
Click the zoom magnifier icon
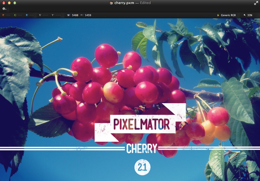(244, 15)
